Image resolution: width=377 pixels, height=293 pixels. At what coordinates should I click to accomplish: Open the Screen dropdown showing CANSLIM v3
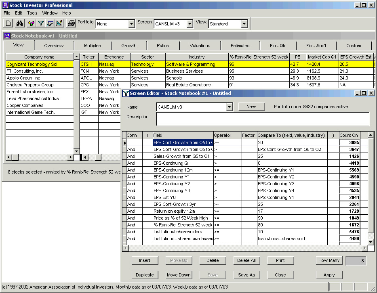(190, 24)
